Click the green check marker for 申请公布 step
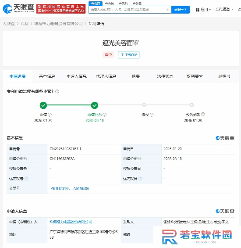 click(x=95, y=105)
